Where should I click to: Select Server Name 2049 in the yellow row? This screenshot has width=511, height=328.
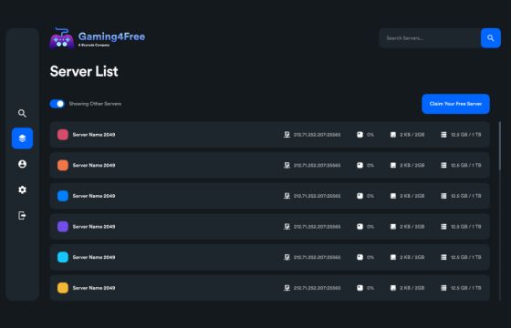click(94, 288)
